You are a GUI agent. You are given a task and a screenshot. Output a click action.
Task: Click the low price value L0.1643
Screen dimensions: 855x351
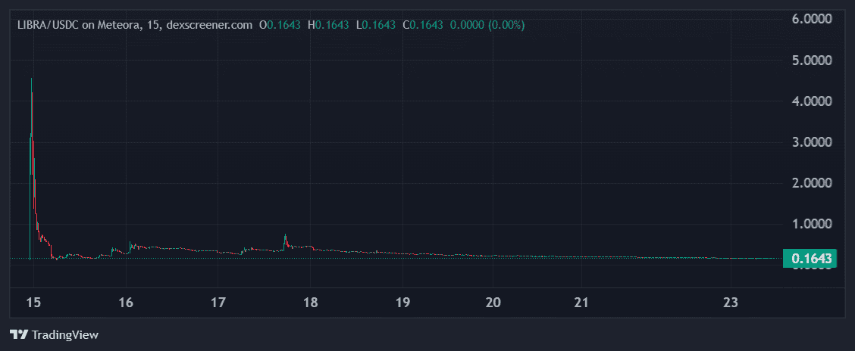(375, 25)
